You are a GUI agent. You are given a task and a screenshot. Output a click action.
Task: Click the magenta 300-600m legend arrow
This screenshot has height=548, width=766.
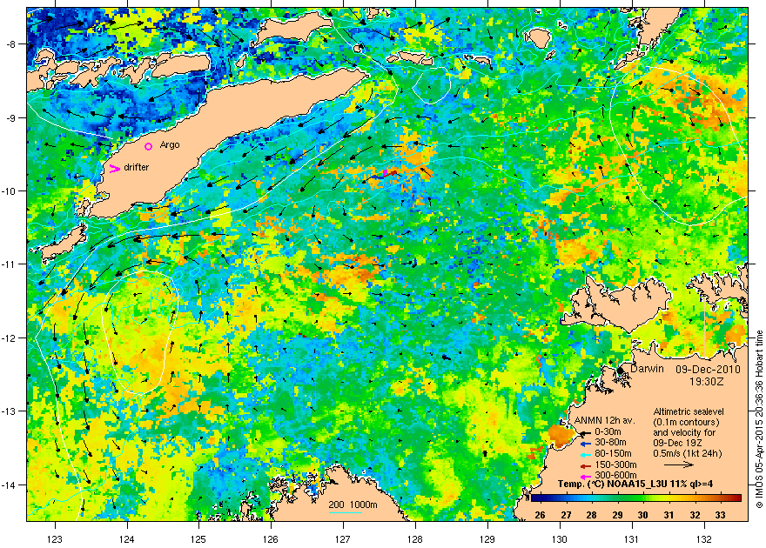586,476
